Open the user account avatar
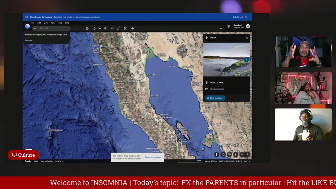Image resolution: width=336 pixels, height=189 pixels. [248, 26]
